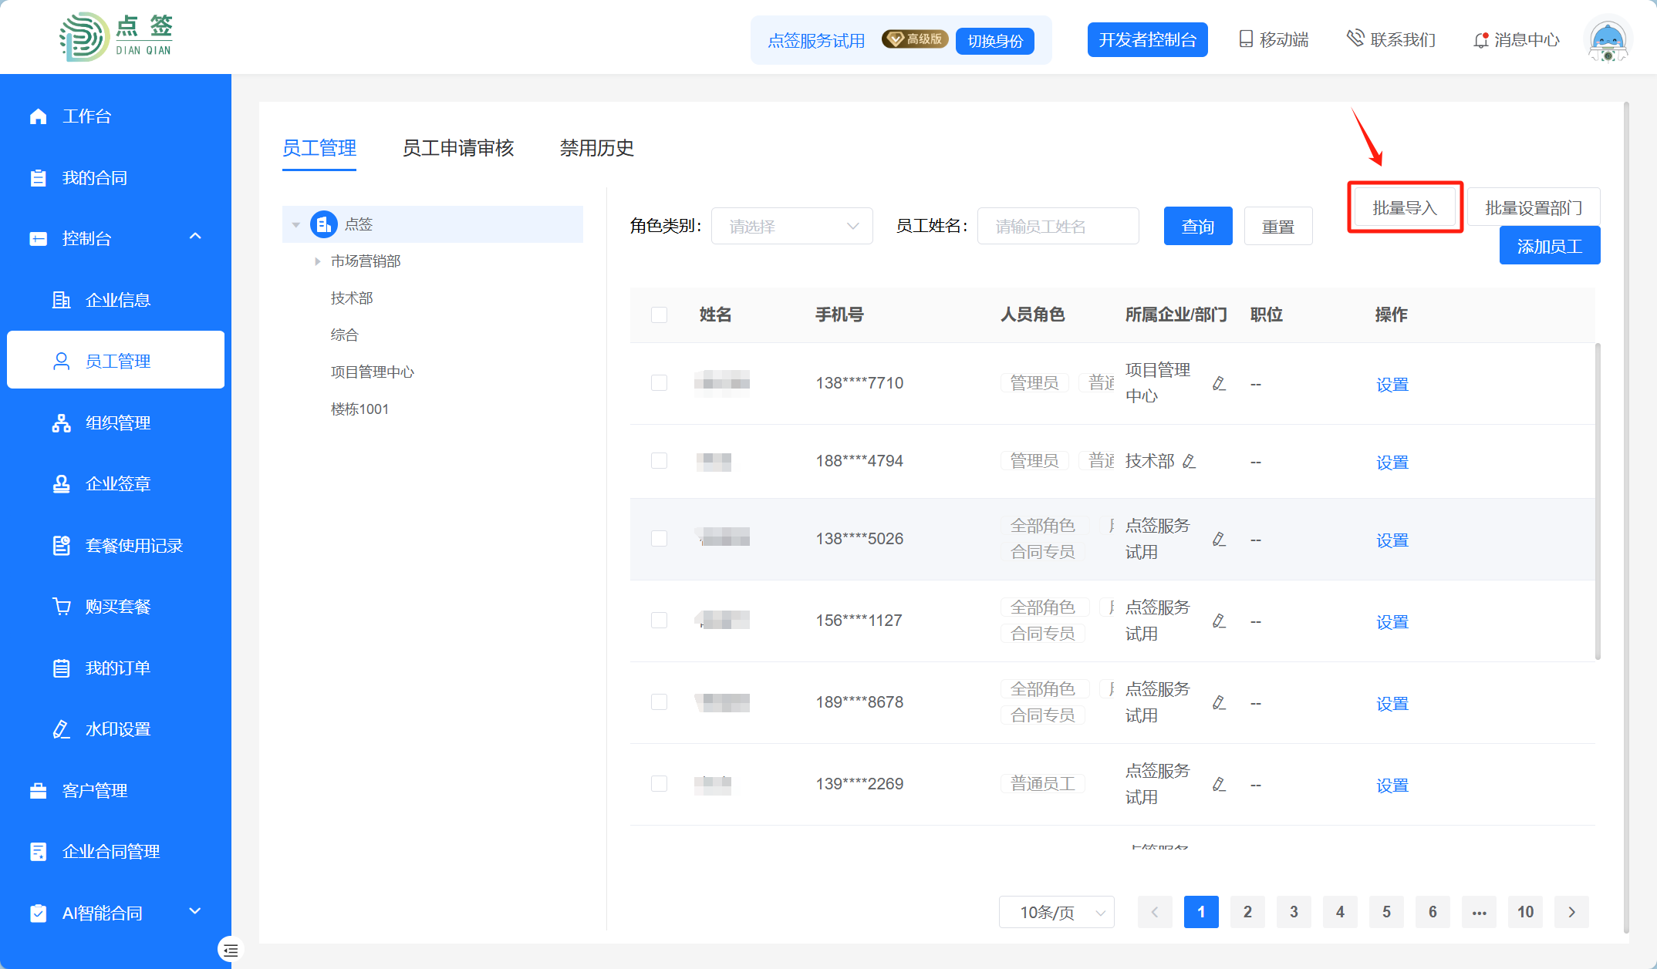1657x969 pixels.
Task: Click the 员工姓名 input field
Action: click(1058, 227)
